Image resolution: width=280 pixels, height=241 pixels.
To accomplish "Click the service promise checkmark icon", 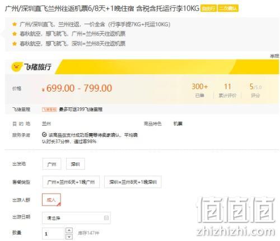I will (x=44, y=134).
